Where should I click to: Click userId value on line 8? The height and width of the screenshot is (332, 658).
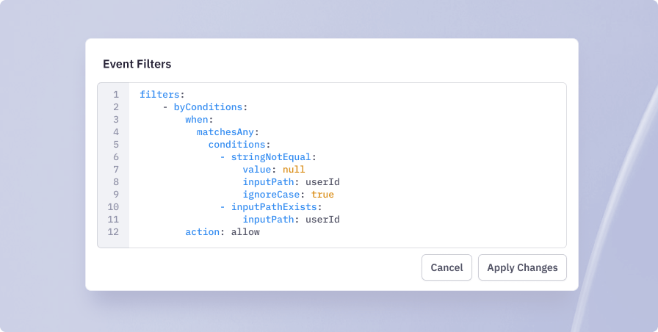click(x=322, y=181)
